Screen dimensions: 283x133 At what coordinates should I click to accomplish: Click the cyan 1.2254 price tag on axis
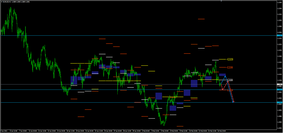[280, 36]
